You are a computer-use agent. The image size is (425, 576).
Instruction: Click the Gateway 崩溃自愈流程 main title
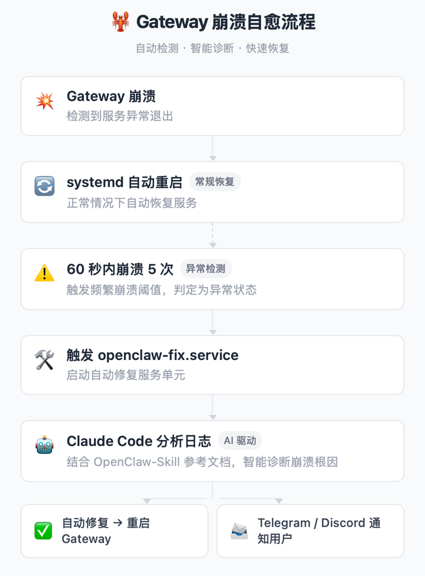coord(226,22)
